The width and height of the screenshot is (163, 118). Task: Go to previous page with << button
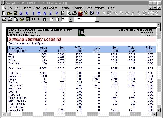(x=33, y=19)
